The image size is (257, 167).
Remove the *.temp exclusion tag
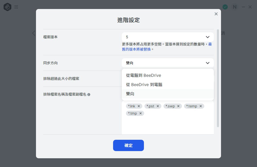click(201, 106)
